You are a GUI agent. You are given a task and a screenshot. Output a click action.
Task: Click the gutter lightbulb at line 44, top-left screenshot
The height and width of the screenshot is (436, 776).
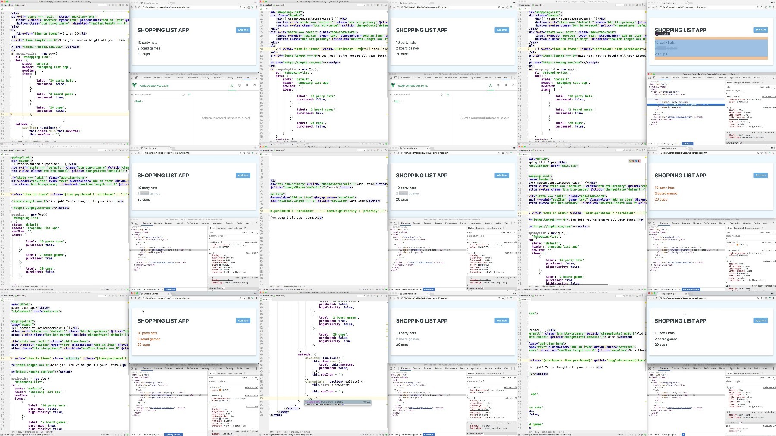pos(11,114)
